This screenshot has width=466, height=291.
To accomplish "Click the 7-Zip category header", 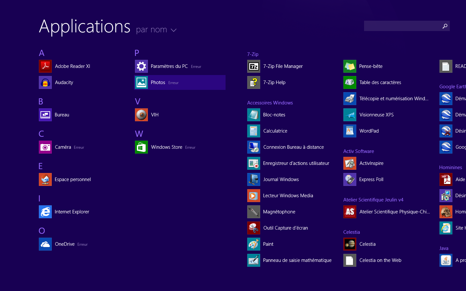I will coord(253,54).
